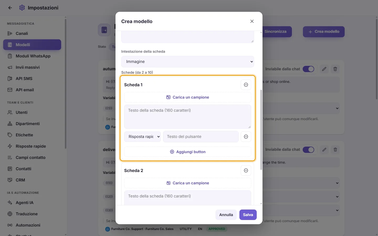The image size is (378, 236).
Task: Click Aggiungi button in Scheda 1
Action: pos(188,152)
